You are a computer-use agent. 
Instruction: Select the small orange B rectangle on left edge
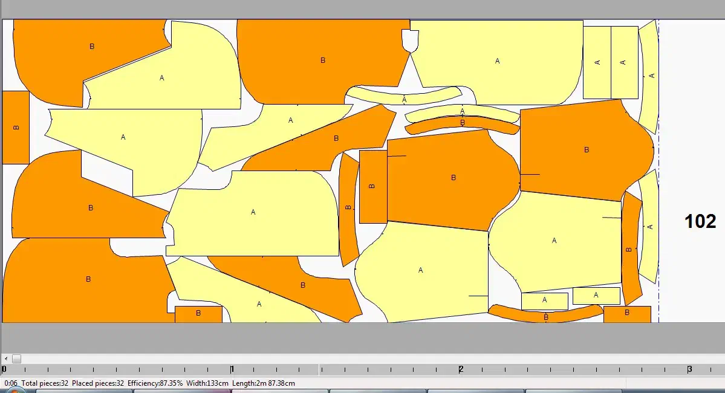point(16,128)
